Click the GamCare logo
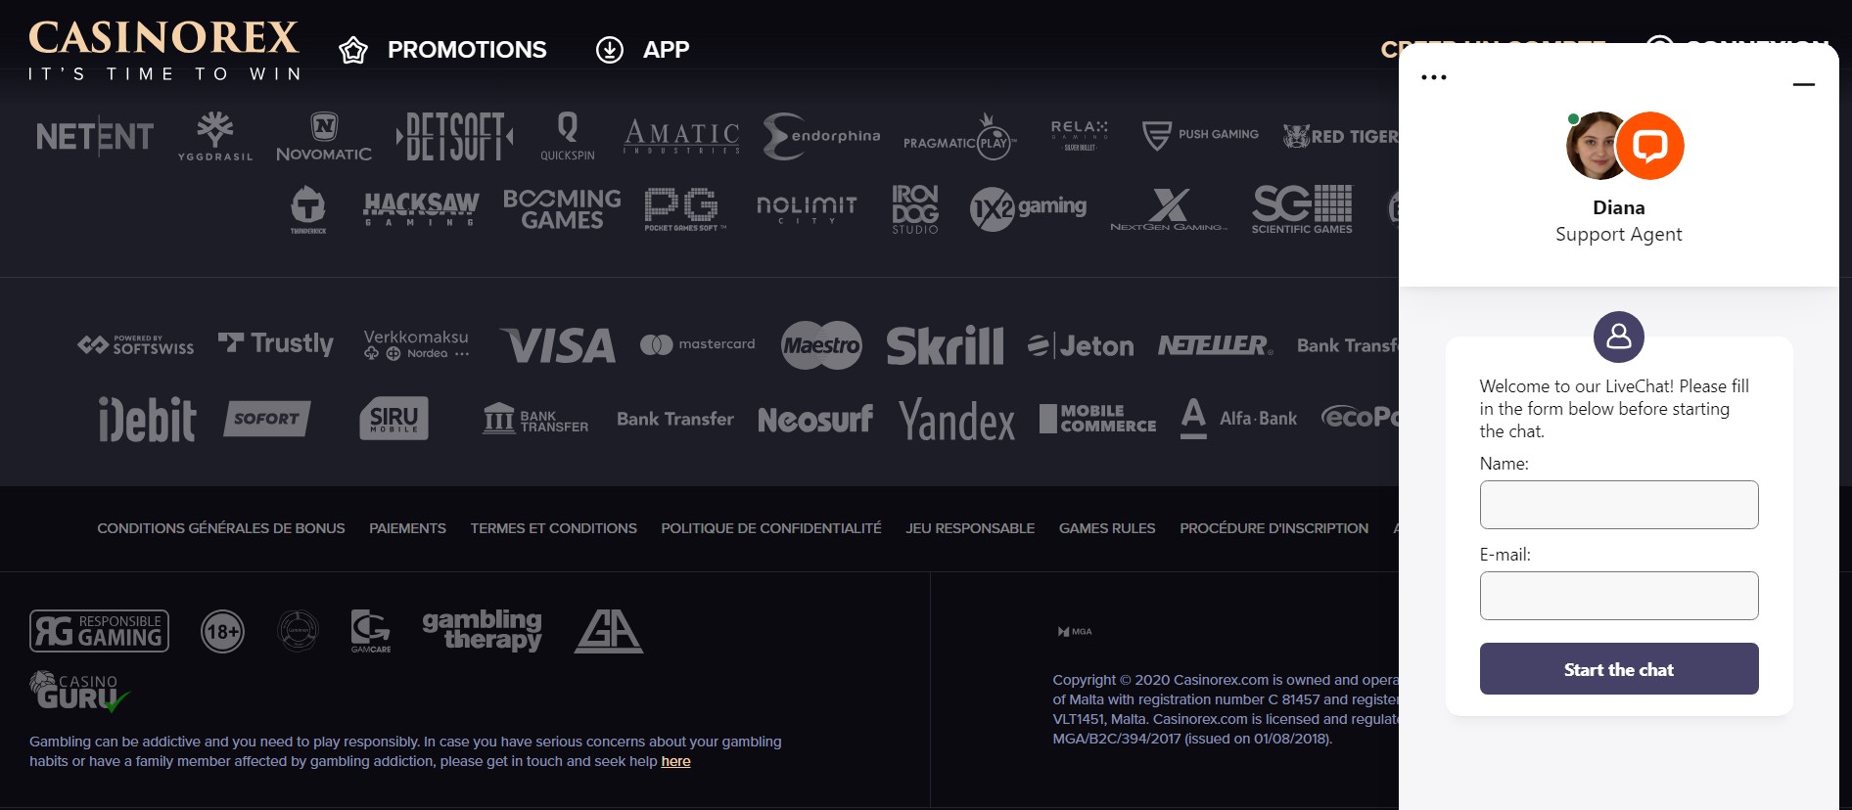The image size is (1852, 810). click(371, 631)
